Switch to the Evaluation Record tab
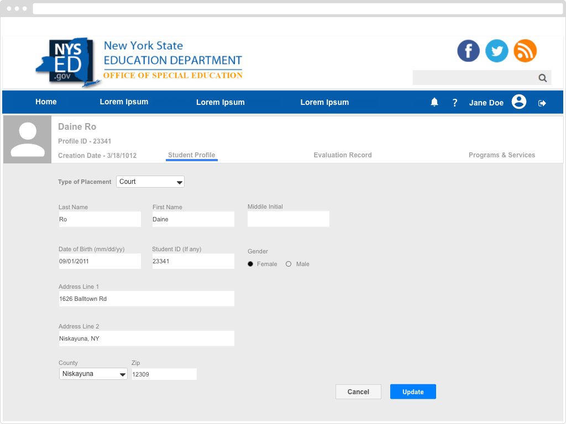This screenshot has height=424, width=566. click(343, 155)
